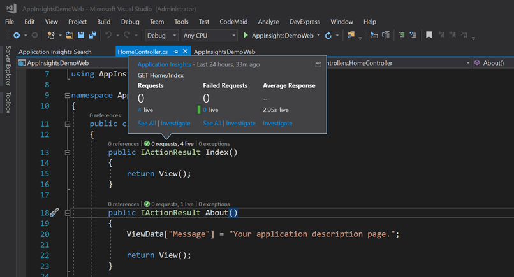Collapse the class block on line 11

(68, 124)
